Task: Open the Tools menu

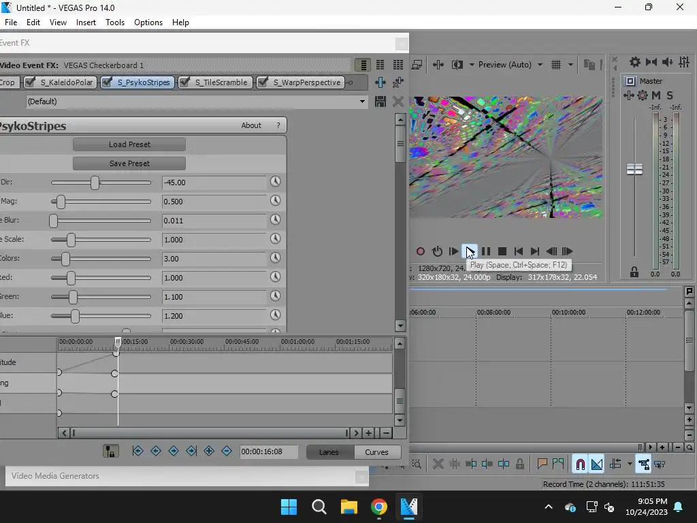Action: (x=114, y=22)
